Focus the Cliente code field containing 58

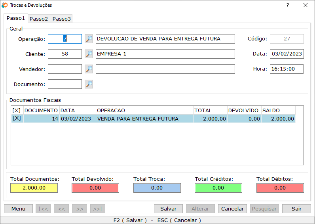(x=65, y=54)
